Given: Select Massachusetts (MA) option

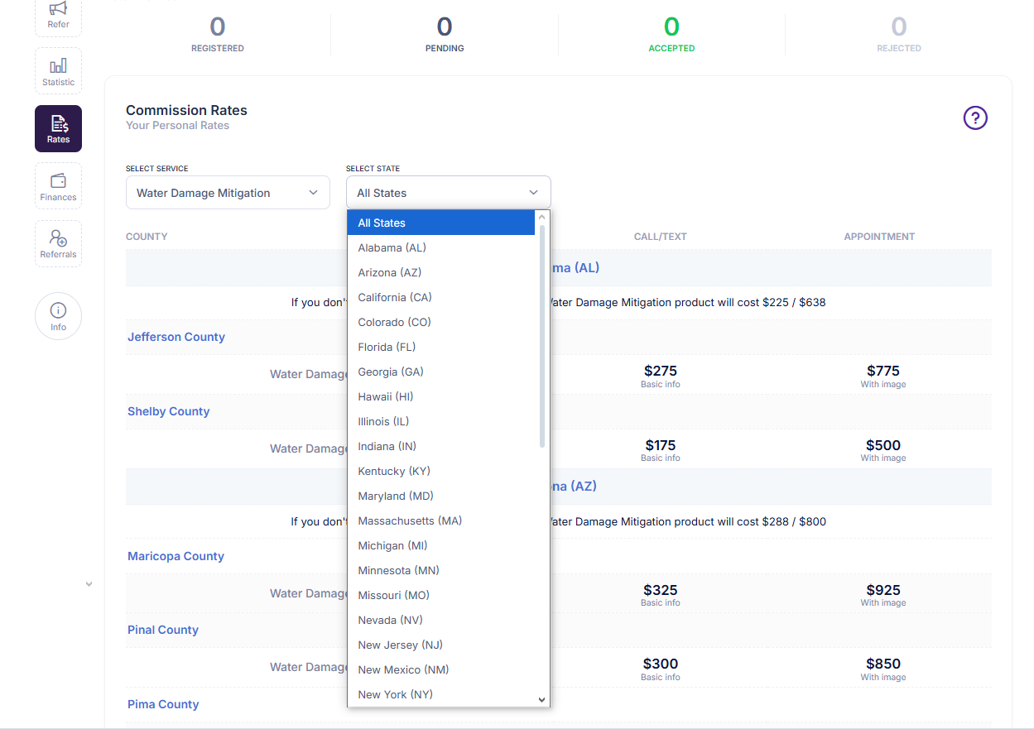Looking at the screenshot, I should pos(441,520).
